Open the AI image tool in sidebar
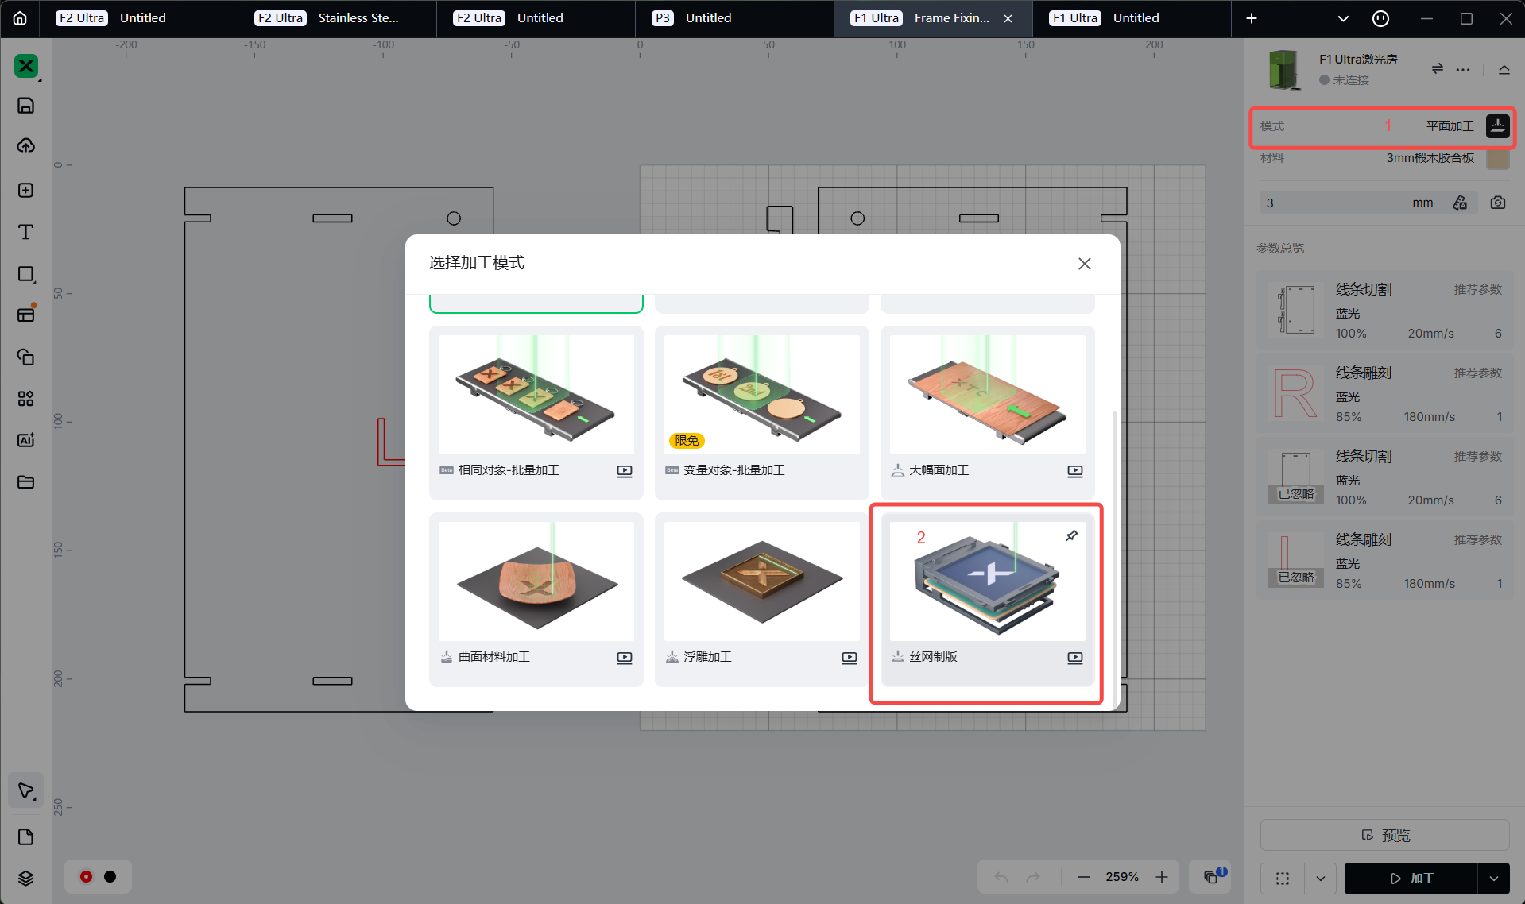 pyautogui.click(x=25, y=440)
